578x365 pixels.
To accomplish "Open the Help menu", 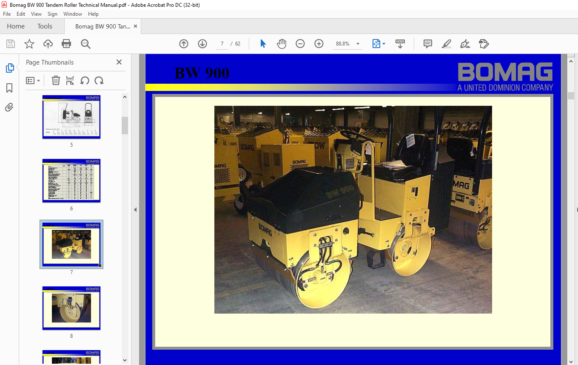I will pos(93,14).
